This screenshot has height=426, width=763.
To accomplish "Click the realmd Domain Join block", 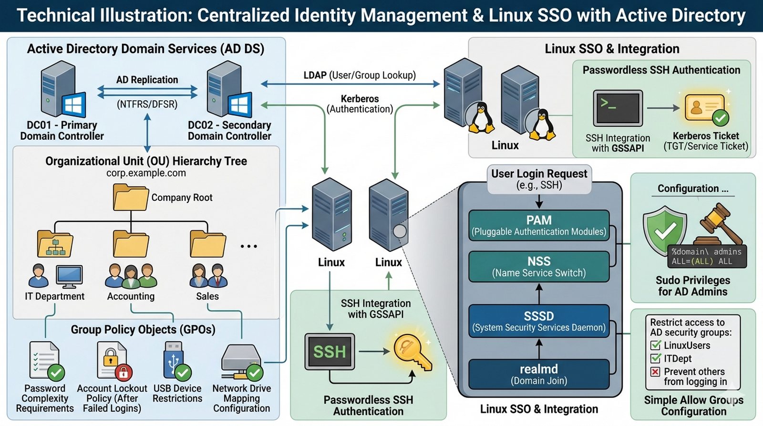I will tap(539, 374).
